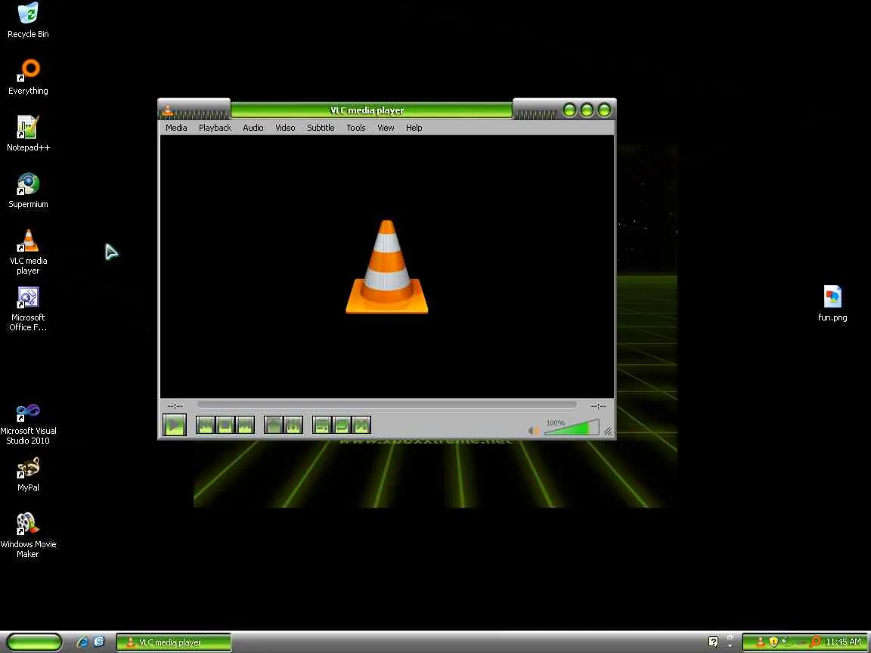The height and width of the screenshot is (653, 871).
Task: Launch Internet Explorer from quick launch
Action: [x=82, y=642]
